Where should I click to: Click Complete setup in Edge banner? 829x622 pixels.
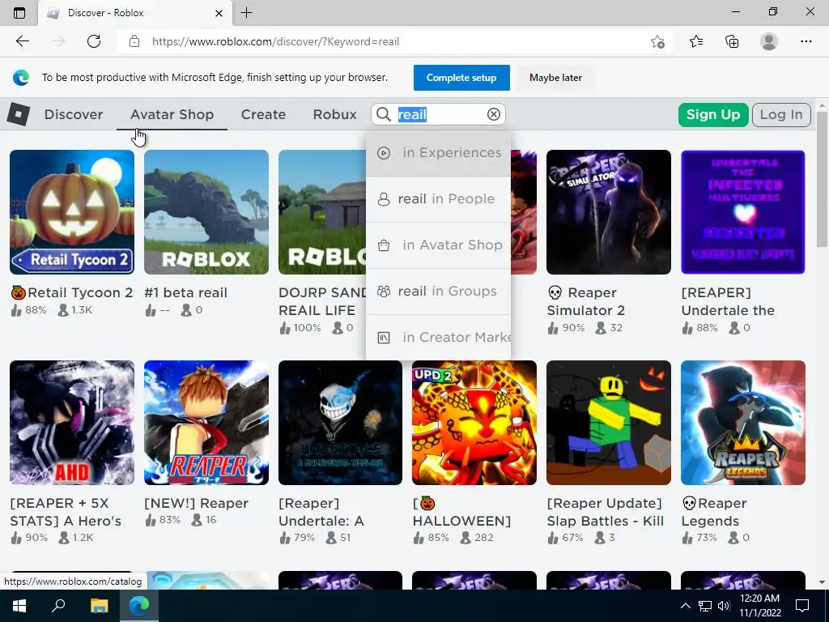point(461,78)
